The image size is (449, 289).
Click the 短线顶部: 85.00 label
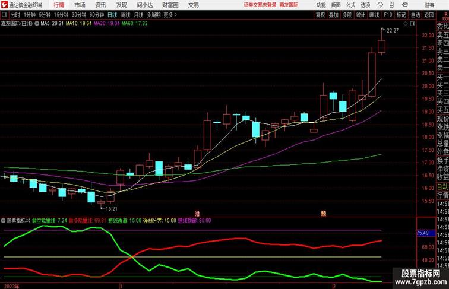[194, 221]
